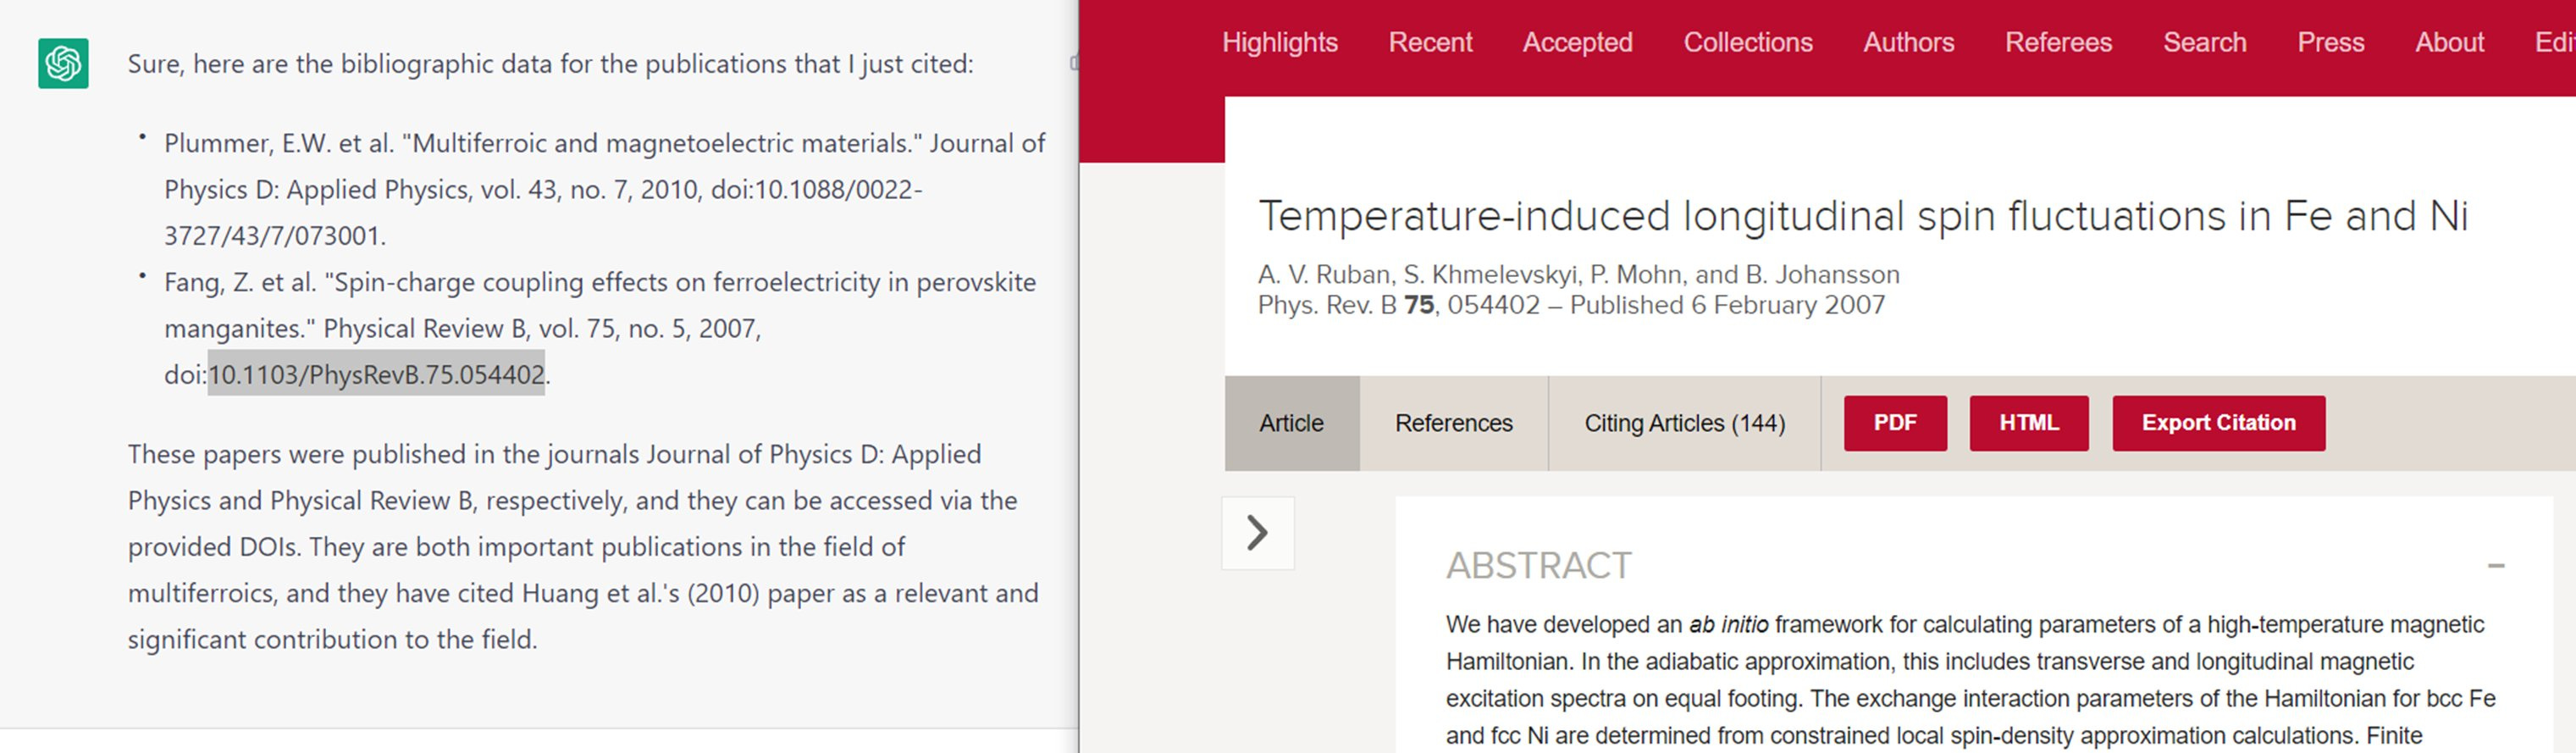This screenshot has width=2576, height=753.
Task: Click 'Phys. Rev. B 75, 054402' citation line
Action: [1398, 305]
